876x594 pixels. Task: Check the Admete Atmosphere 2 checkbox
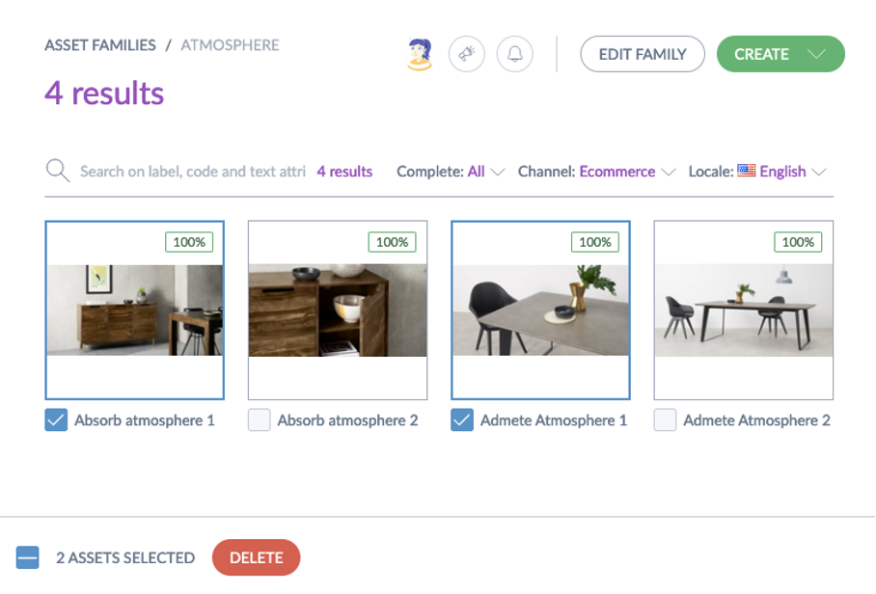[x=665, y=420]
